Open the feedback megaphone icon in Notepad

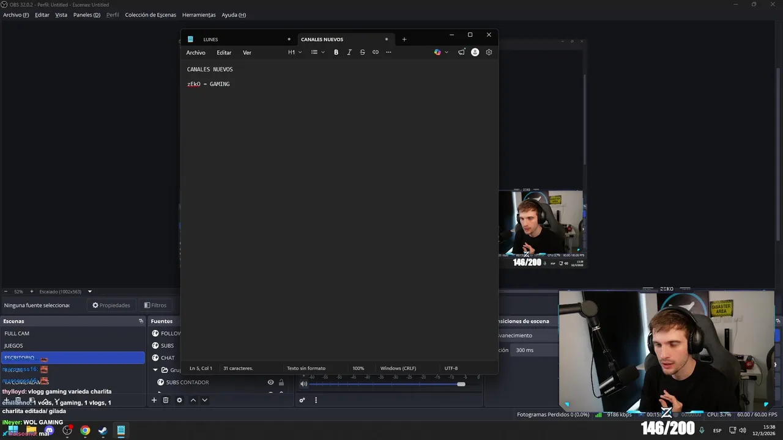coord(461,53)
